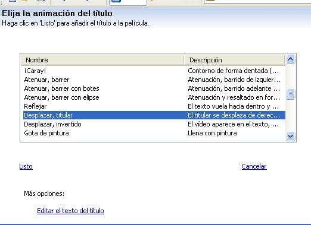Pick the 'Gota de pintura' animation
This screenshot has width=311, height=225.
pos(154,133)
